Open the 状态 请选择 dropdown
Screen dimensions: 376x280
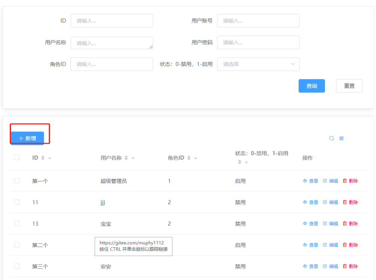tap(258, 64)
